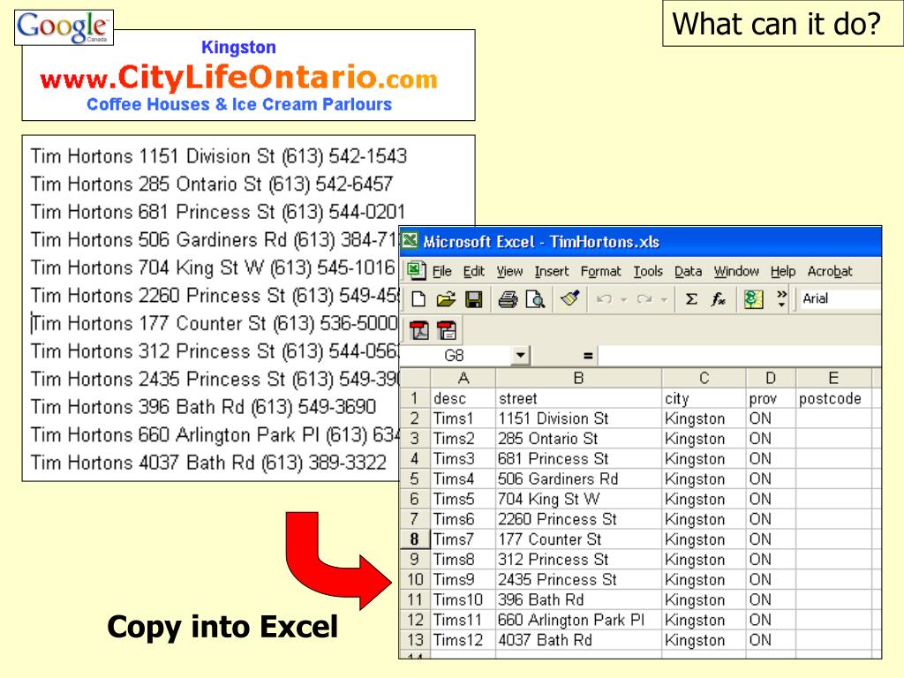Click 'Tim Hortons 285 Ontario St' line in webpage
The height and width of the screenshot is (678, 904).
[212, 184]
